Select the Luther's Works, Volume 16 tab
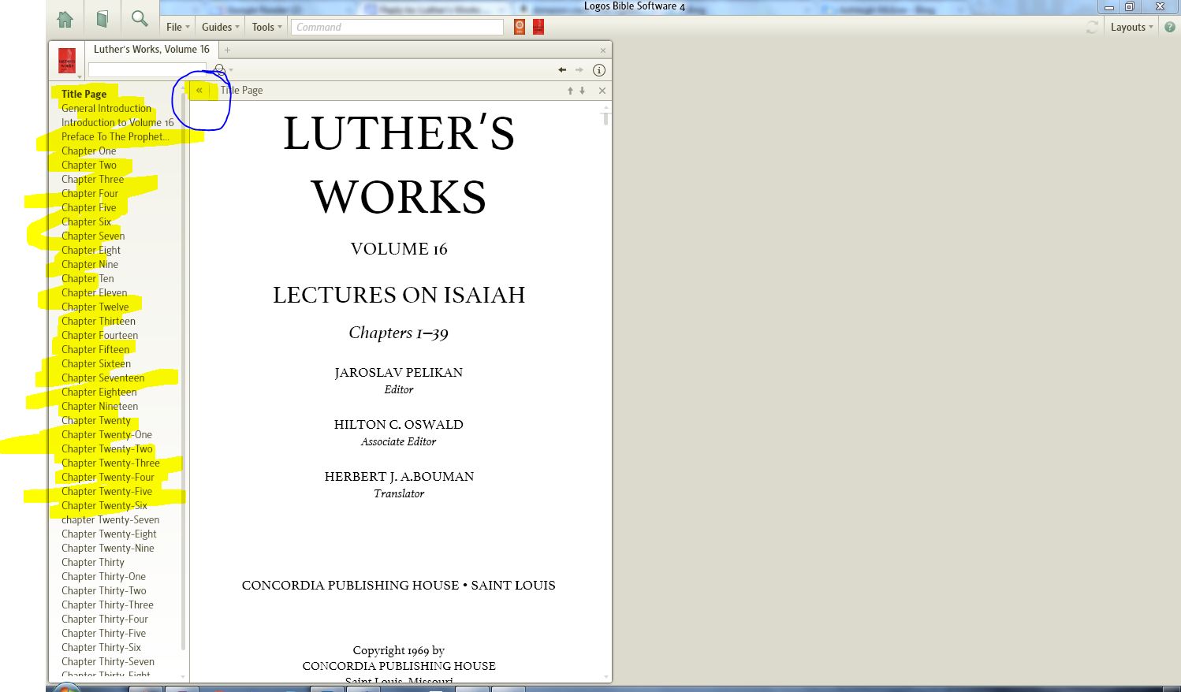 [x=151, y=49]
